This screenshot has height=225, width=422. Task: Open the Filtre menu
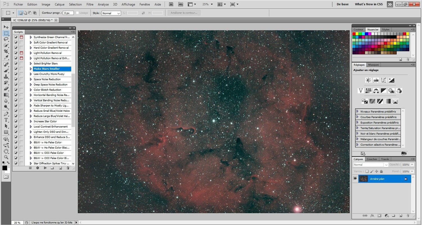pos(90,4)
